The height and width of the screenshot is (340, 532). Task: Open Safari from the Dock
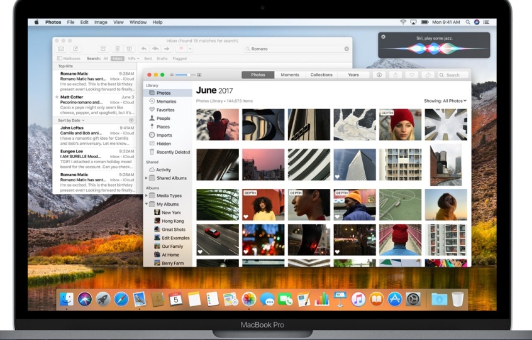pyautogui.click(x=121, y=299)
